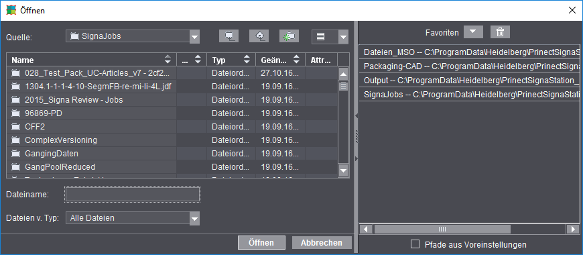The image size is (583, 255).
Task: Click file list scroll down arrow
Action: (x=344, y=171)
